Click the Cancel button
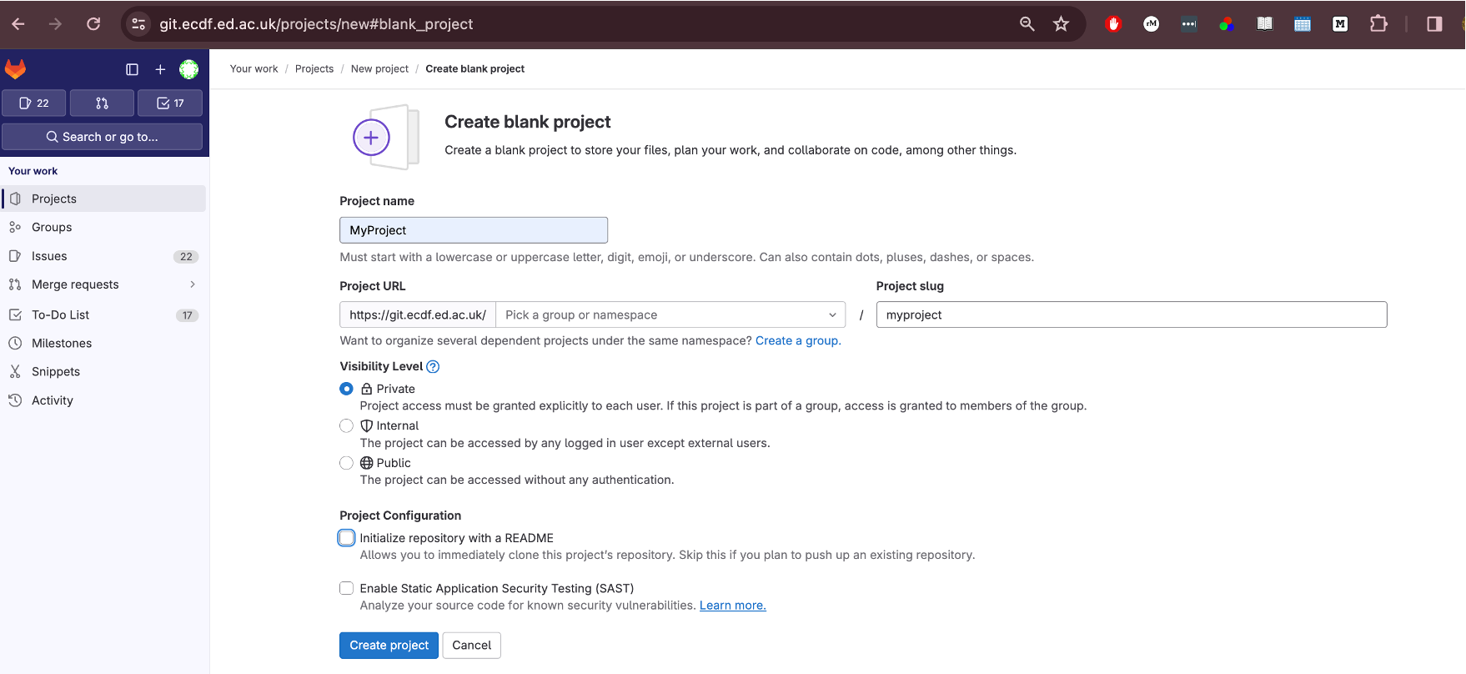 [x=471, y=645]
